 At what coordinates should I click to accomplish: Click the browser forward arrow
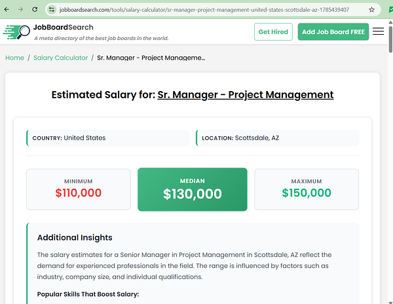pos(20,10)
